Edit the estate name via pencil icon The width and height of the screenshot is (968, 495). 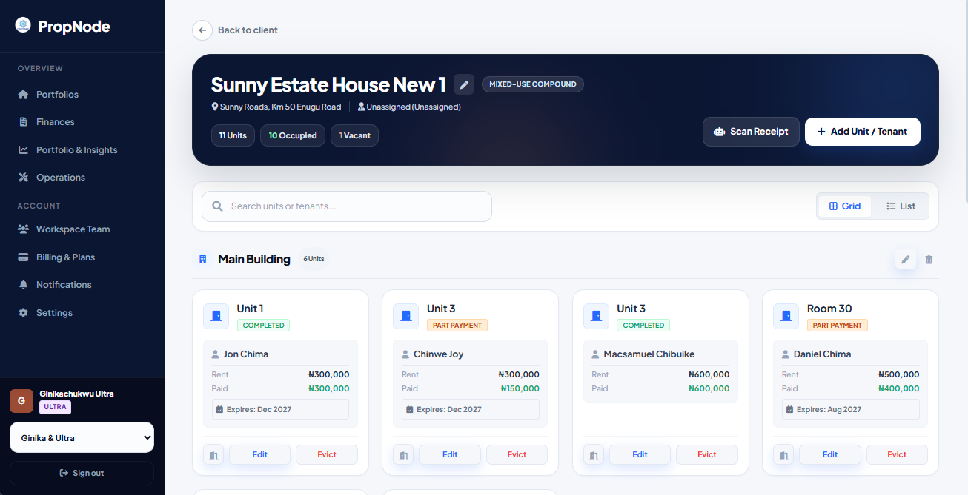coord(464,84)
